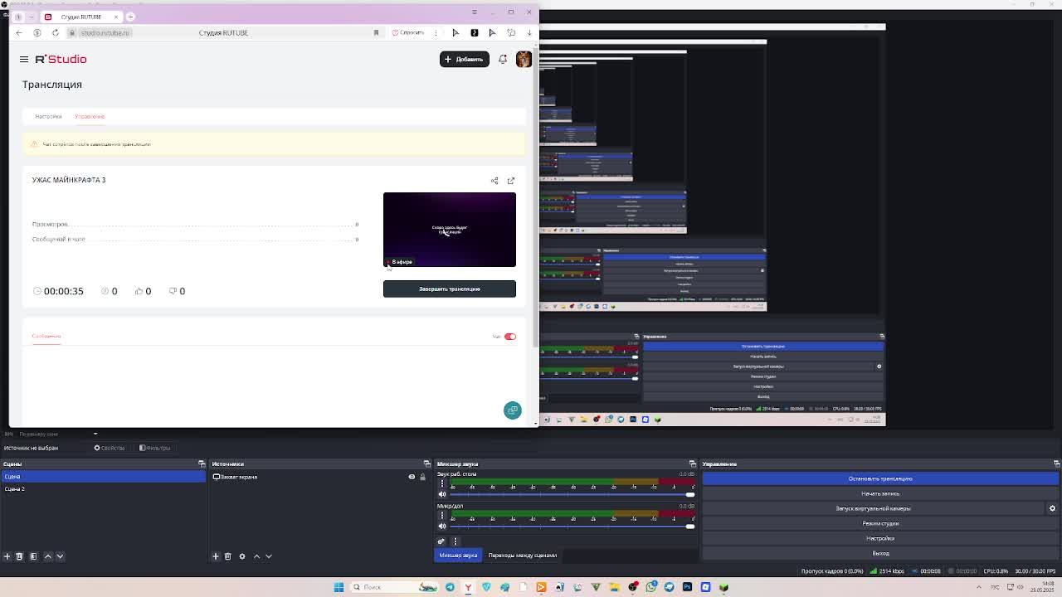Open scene filters icon in Сцены panel
The width and height of the screenshot is (1062, 597).
pos(33,556)
